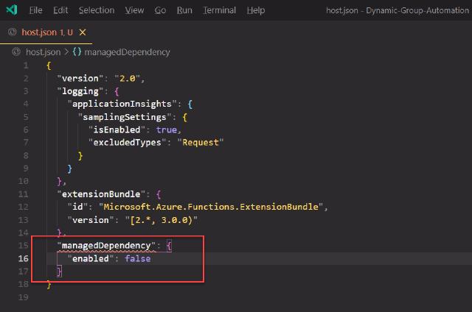Click the braces icon in breadcrumb
This screenshot has width=472, height=312.
click(x=77, y=52)
